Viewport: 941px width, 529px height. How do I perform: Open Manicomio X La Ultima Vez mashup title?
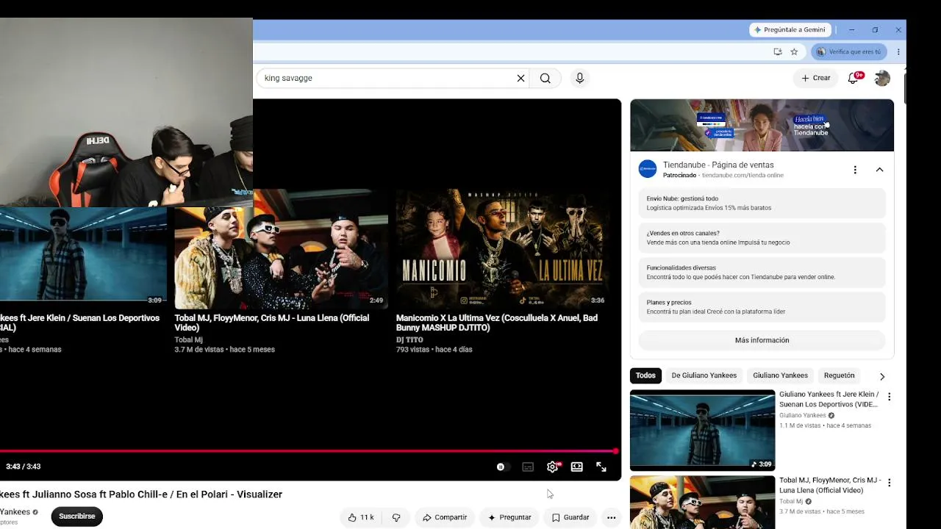coord(497,323)
